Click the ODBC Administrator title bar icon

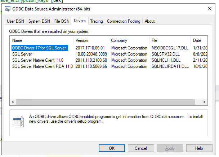click(x=8, y=8)
